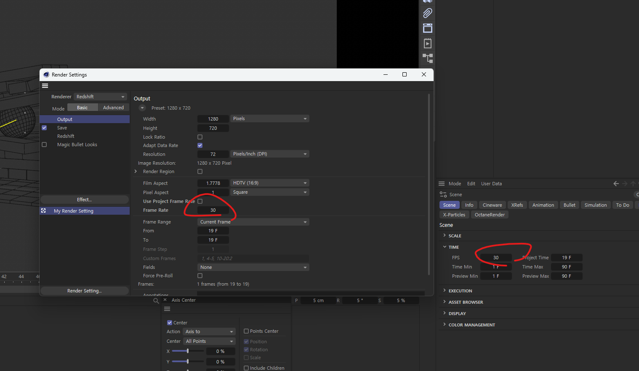Tick the Use Project Frame Rate checkbox
The height and width of the screenshot is (371, 639).
[200, 201]
